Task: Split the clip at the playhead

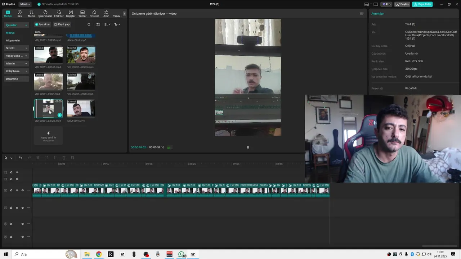Action: [38, 158]
